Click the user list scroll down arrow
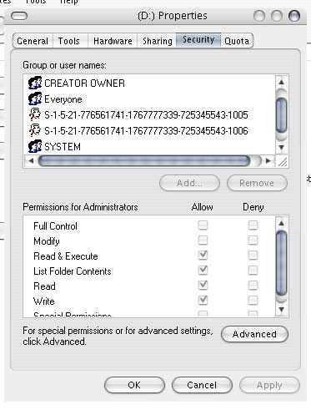The image size is (311, 410). click(282, 147)
